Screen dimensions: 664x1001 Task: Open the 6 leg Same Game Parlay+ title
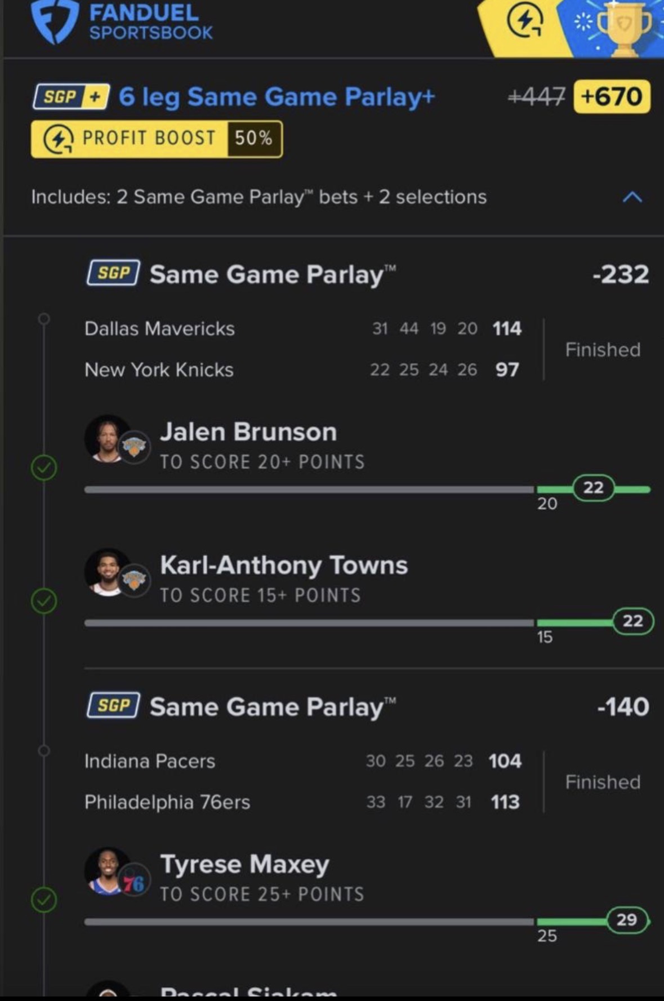277,97
